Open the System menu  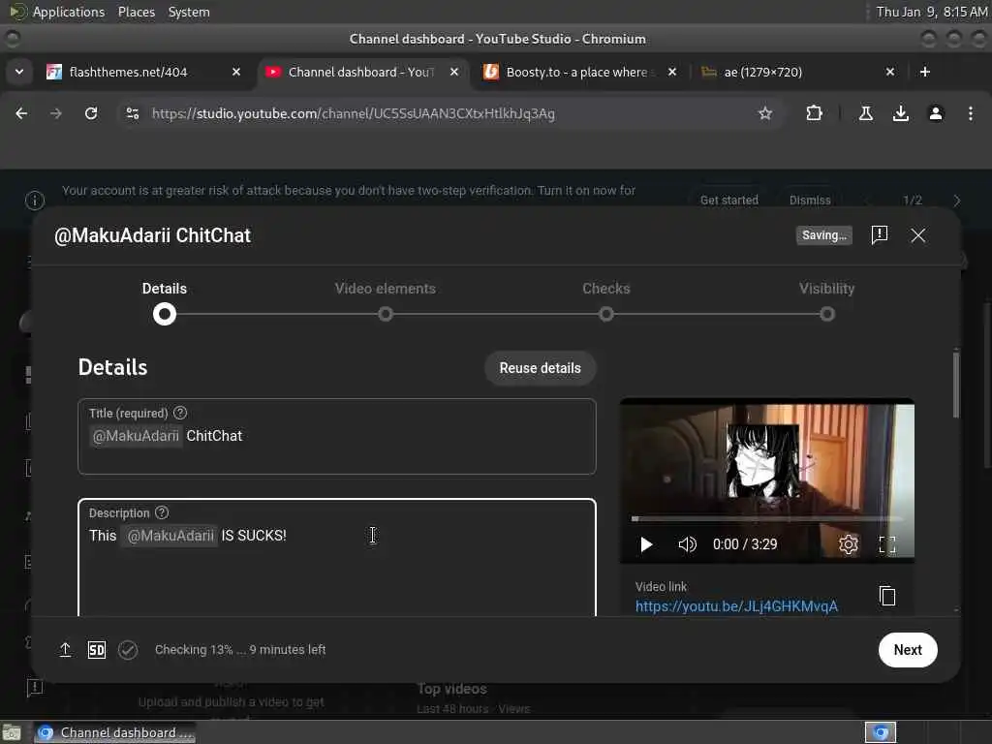pos(189,12)
